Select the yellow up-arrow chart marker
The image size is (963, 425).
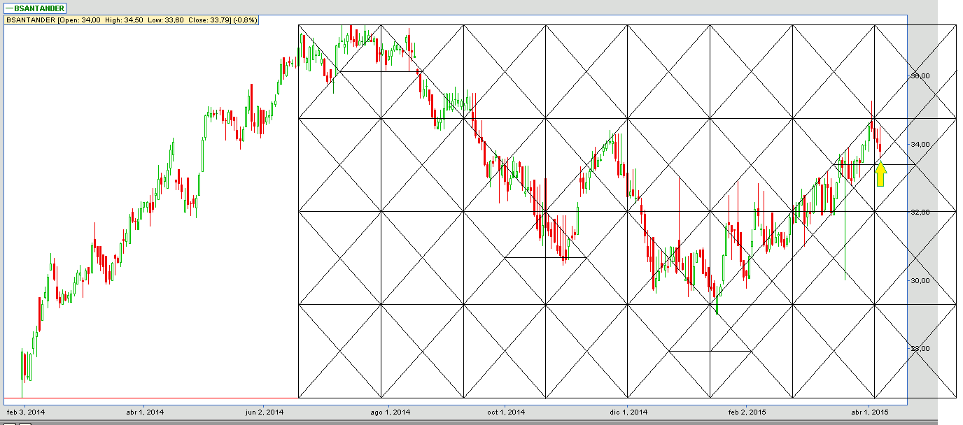coord(880,174)
